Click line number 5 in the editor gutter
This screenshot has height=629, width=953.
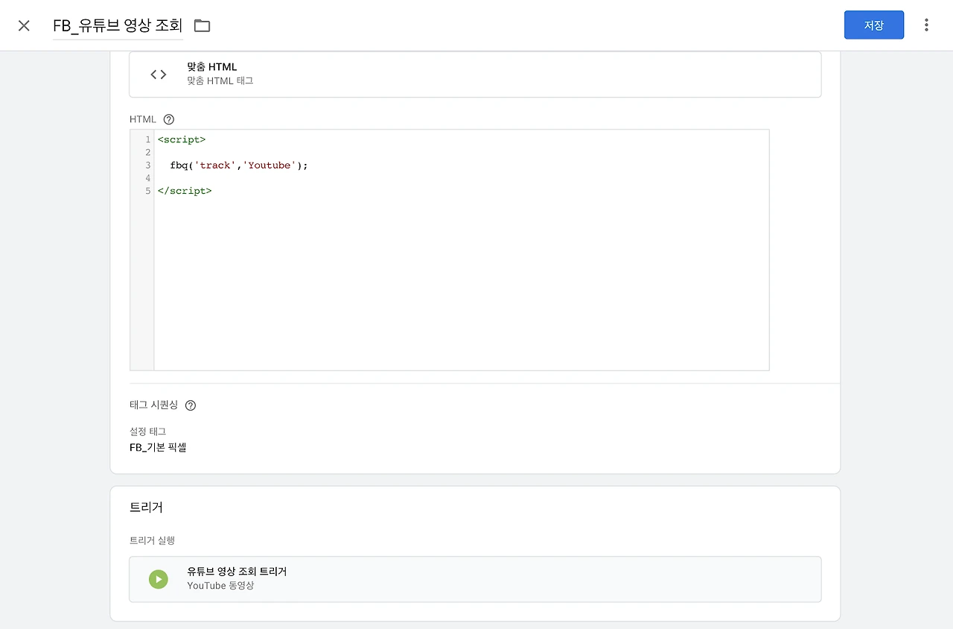pos(148,191)
